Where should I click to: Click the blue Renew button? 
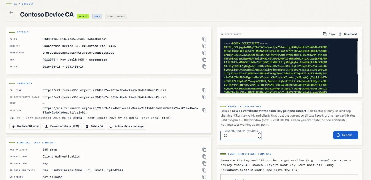[345, 135]
